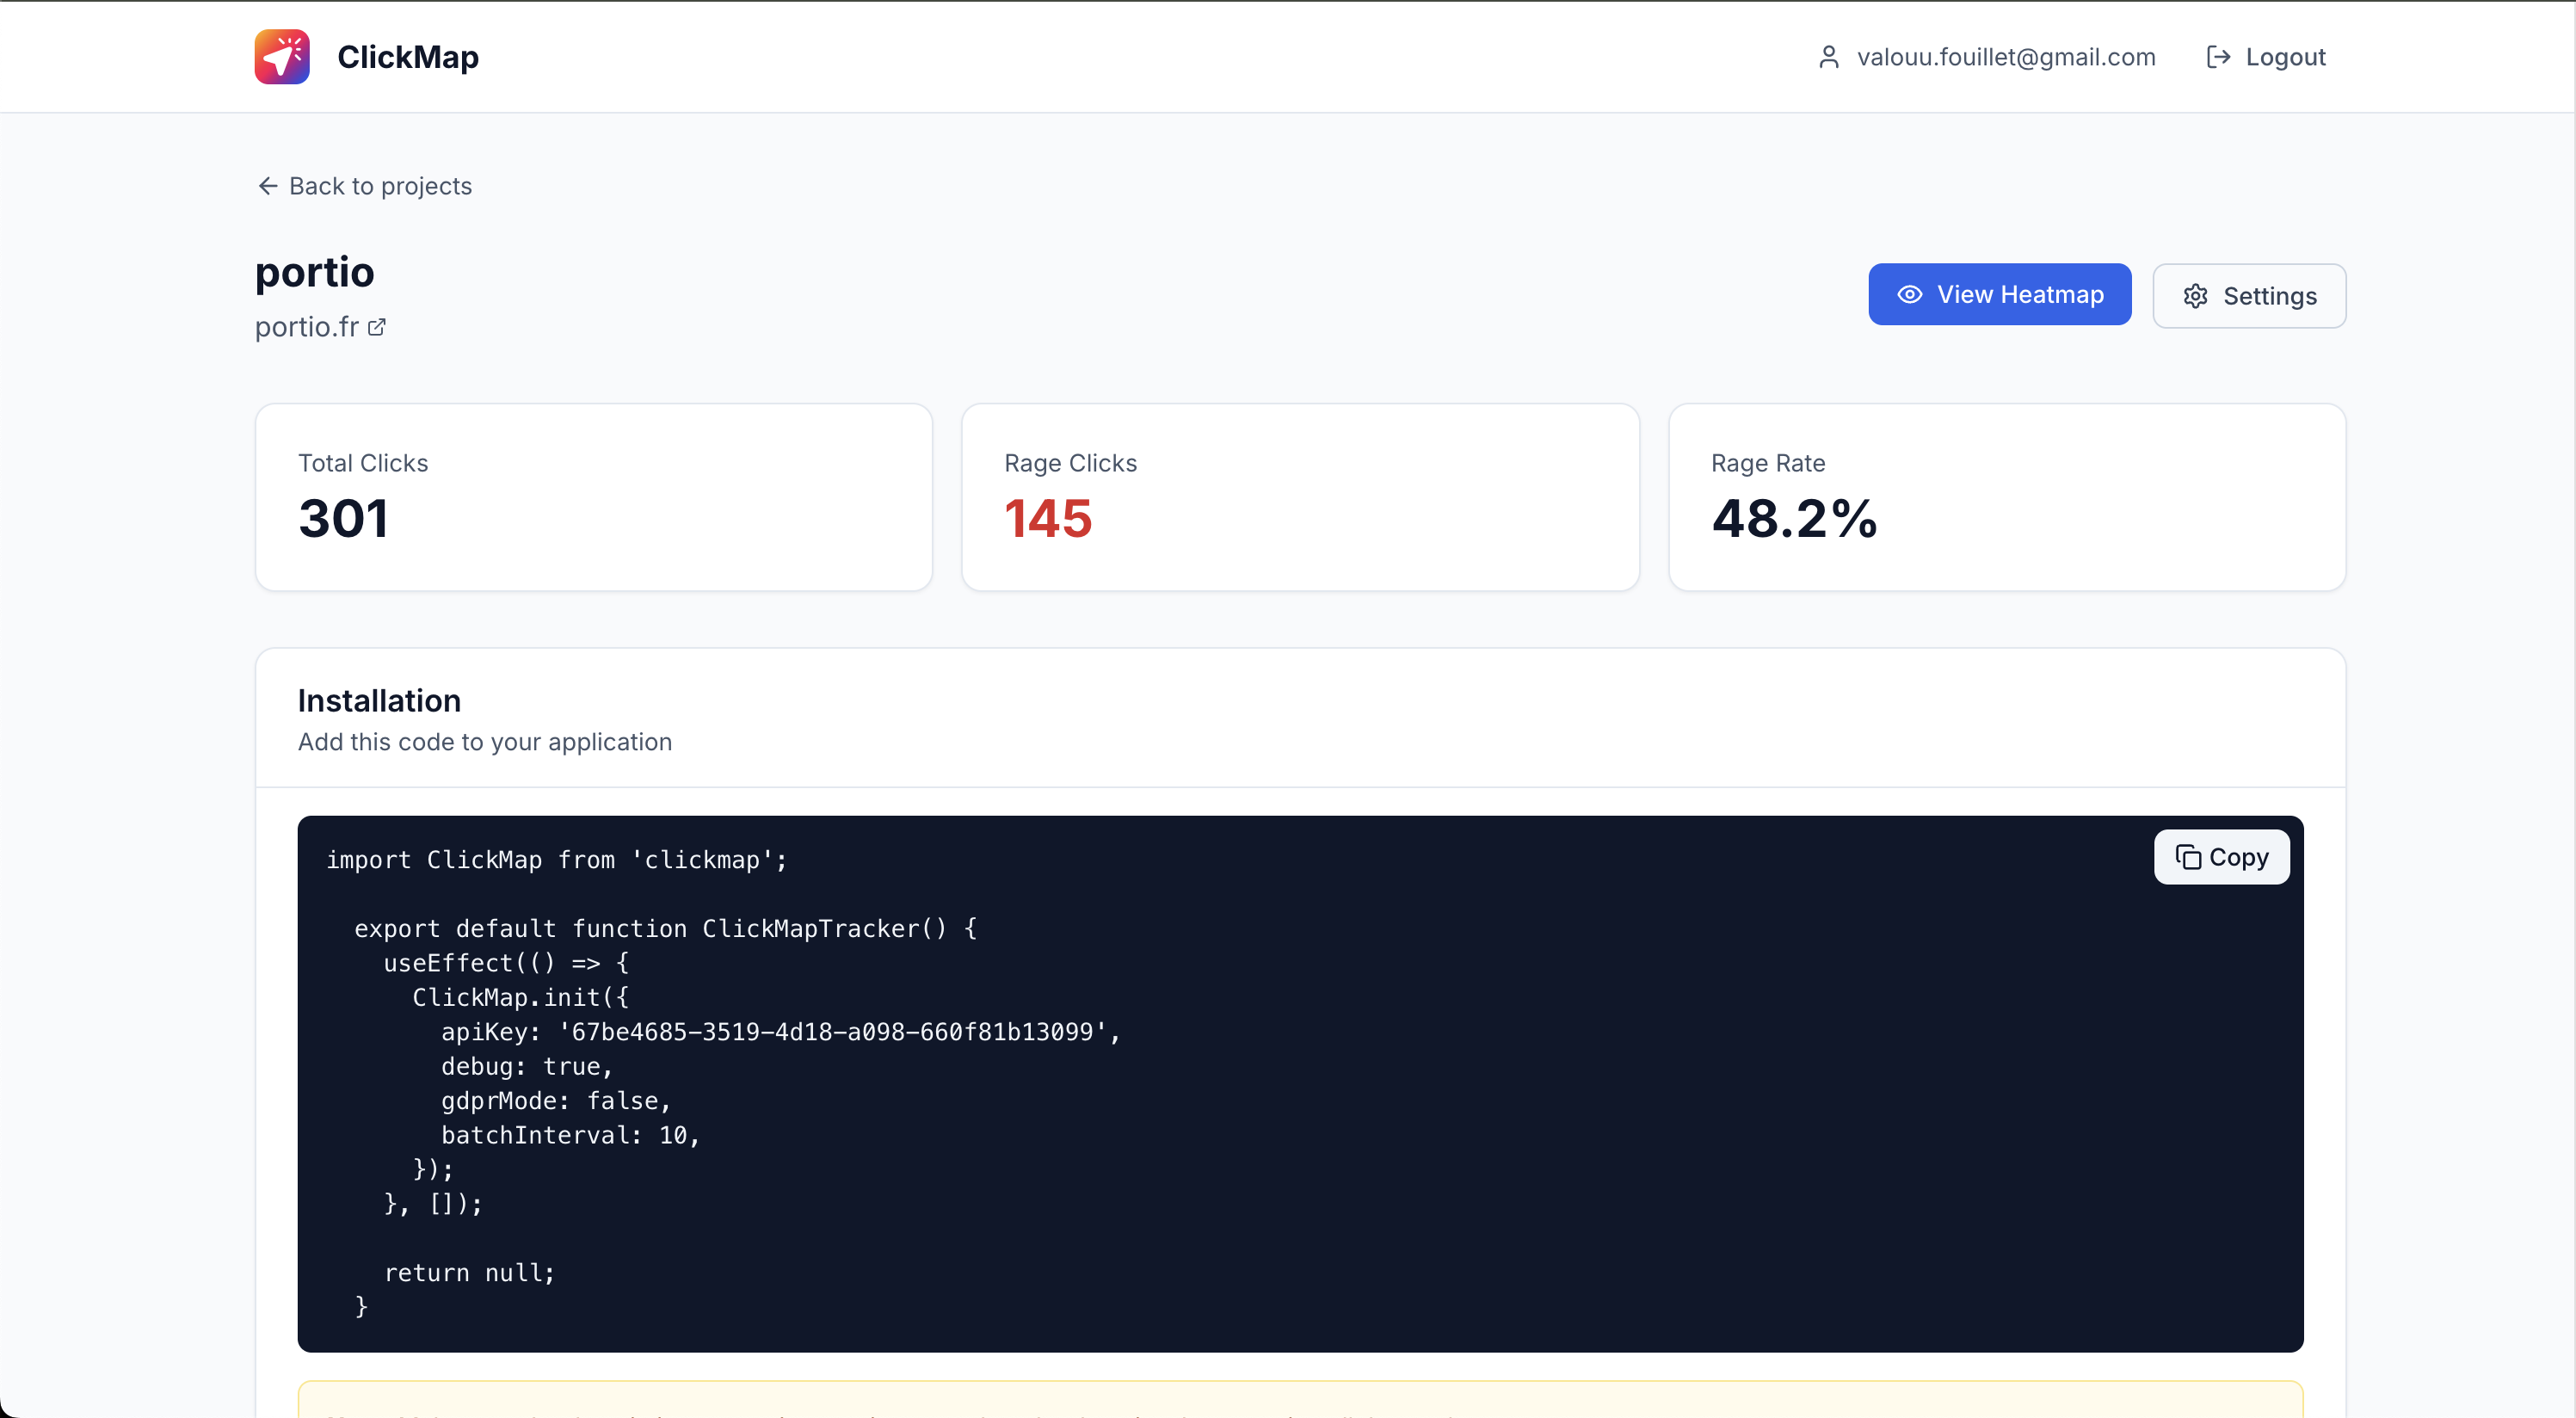This screenshot has width=2576, height=1418.
Task: Click the project title portio
Action: tap(314, 272)
